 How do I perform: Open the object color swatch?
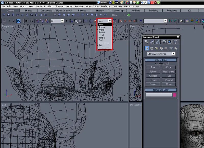(174, 95)
